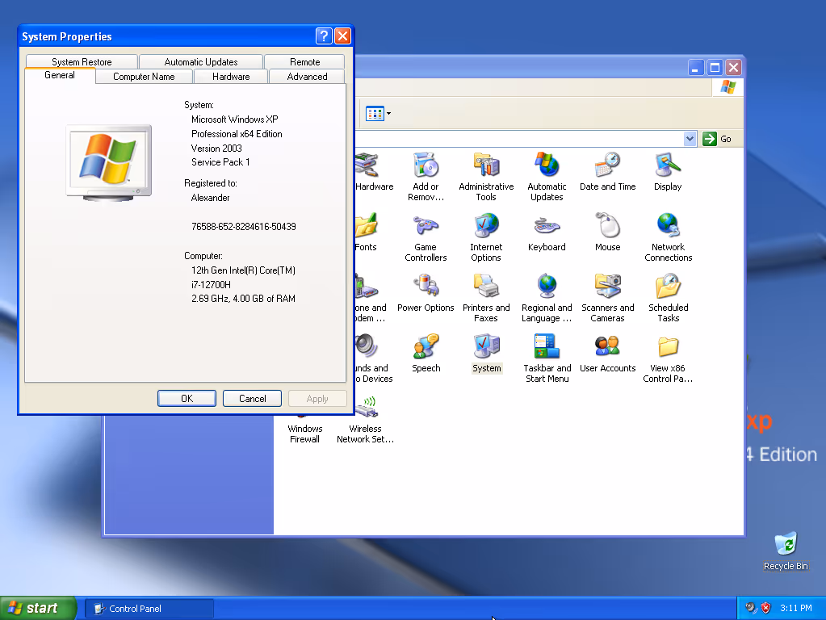Click Cancel in System Properties
This screenshot has height=620, width=826.
(x=253, y=398)
